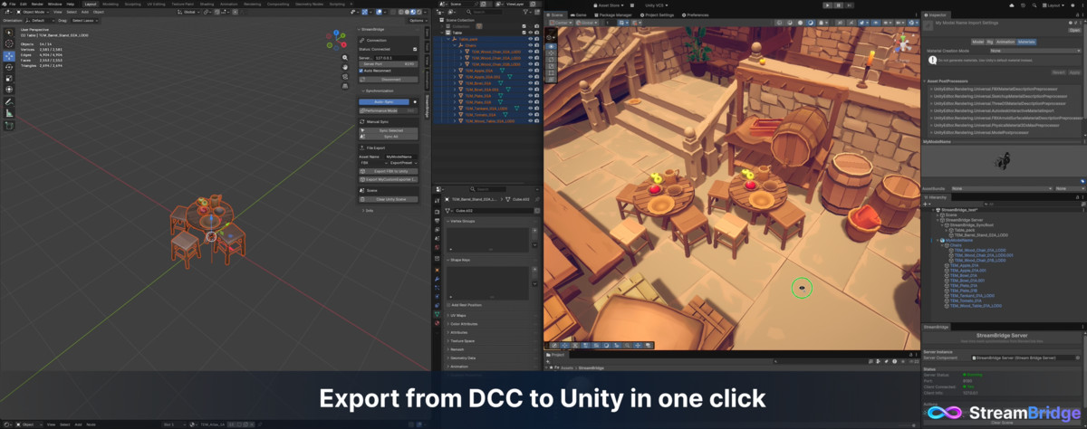Select the Blender Scale tool

coord(9,78)
